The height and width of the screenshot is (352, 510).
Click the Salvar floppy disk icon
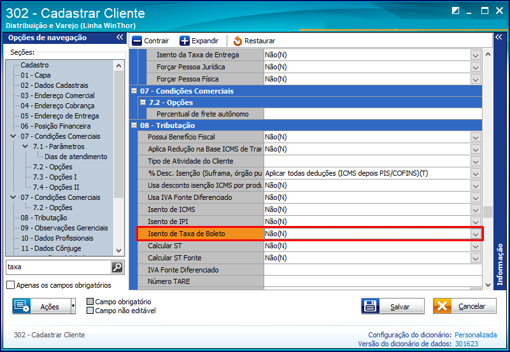click(370, 306)
